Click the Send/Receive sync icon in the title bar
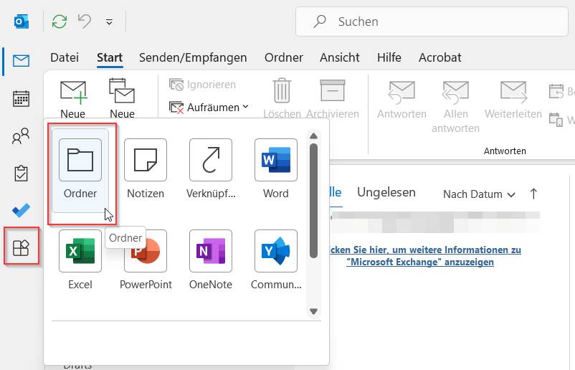This screenshot has width=575, height=370. [x=60, y=22]
